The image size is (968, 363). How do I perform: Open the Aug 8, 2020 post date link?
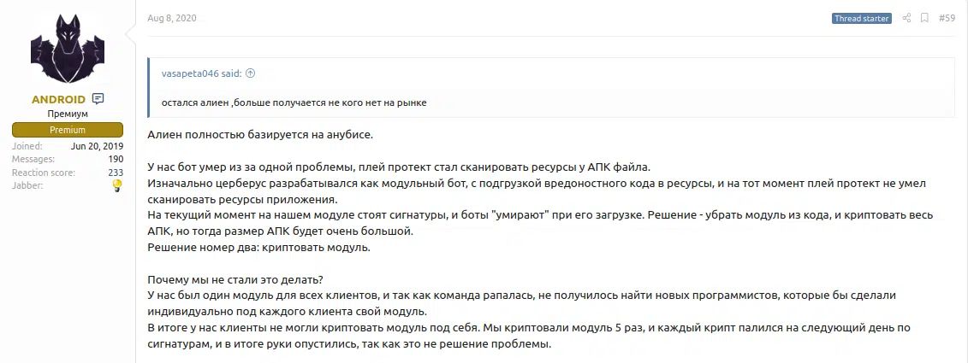172,18
